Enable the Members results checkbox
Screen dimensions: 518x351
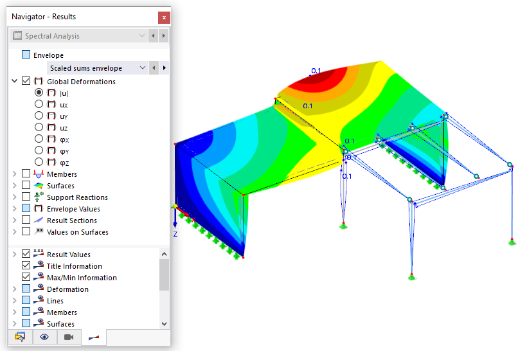point(26,174)
